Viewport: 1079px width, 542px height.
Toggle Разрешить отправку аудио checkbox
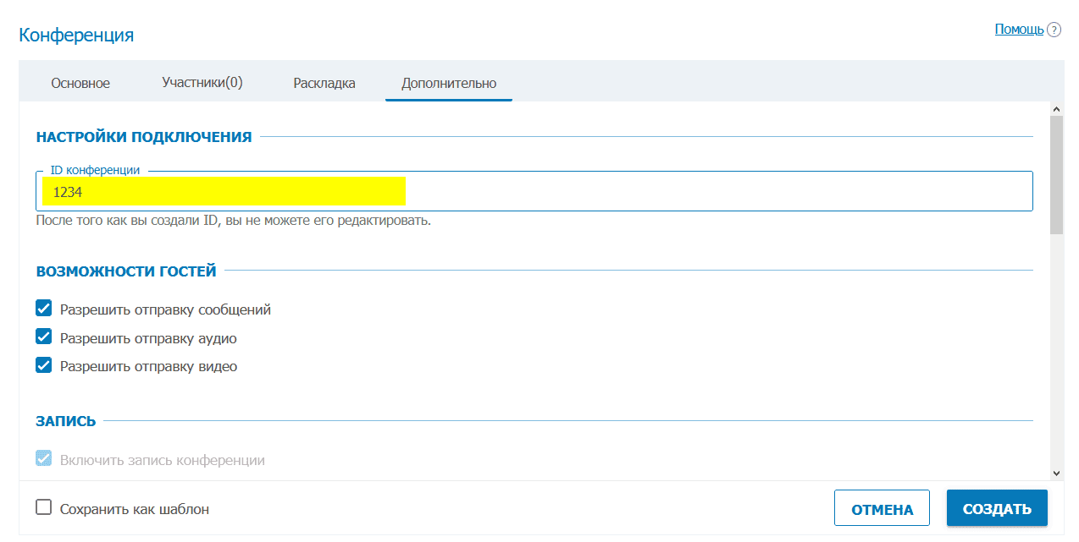[44, 337]
